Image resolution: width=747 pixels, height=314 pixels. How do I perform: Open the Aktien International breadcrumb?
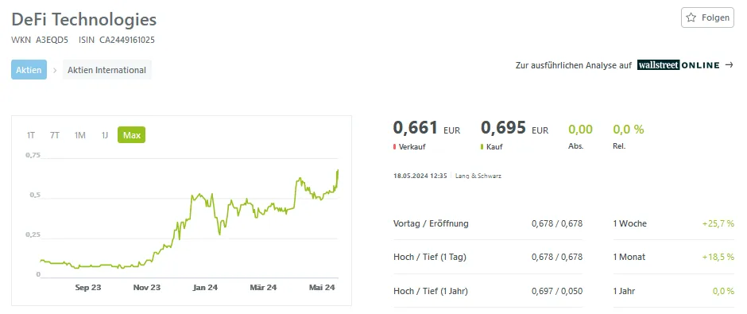coord(106,70)
